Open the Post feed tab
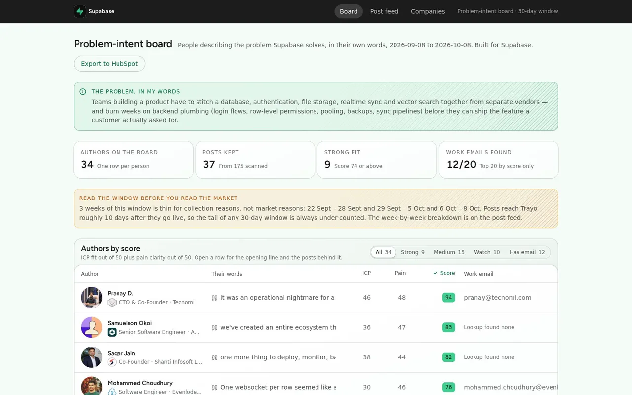632x395 pixels. (x=384, y=11)
